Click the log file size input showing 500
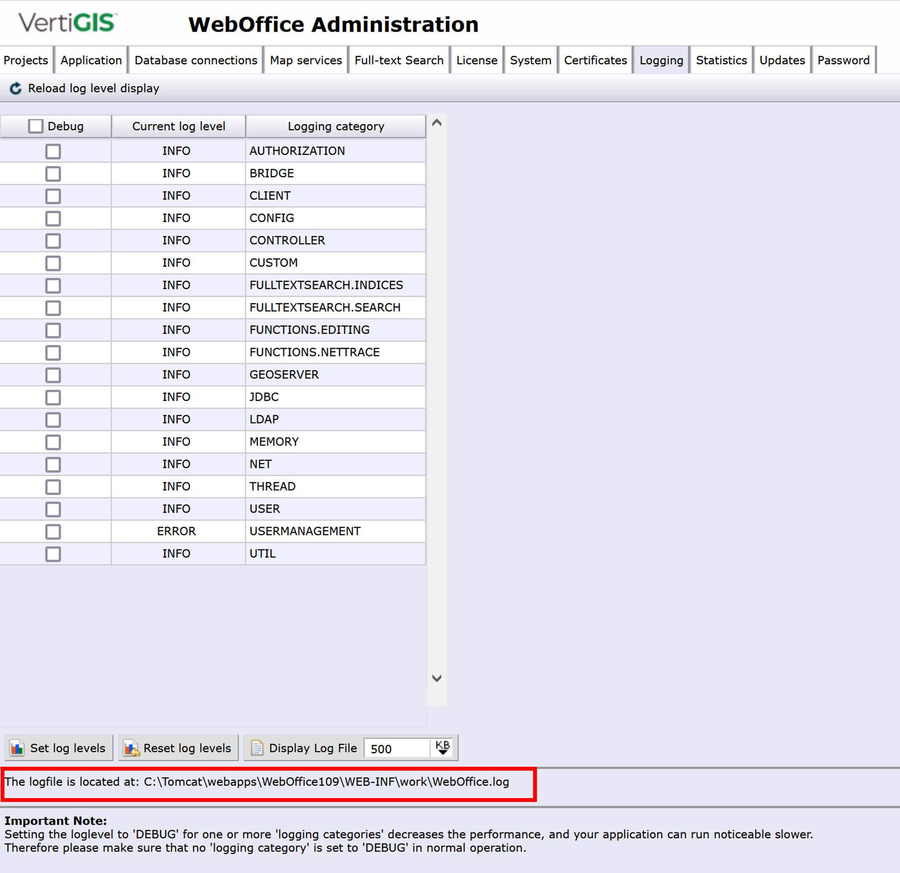Screen dimensions: 900x873 397,749
